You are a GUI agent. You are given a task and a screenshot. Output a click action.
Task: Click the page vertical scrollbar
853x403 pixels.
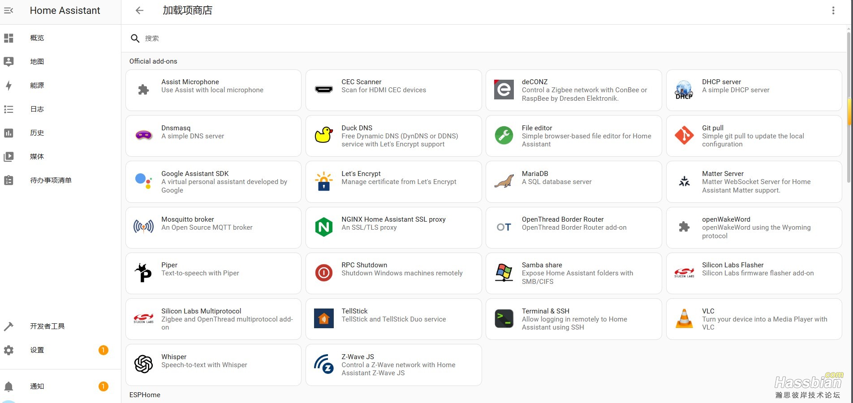coord(849,107)
